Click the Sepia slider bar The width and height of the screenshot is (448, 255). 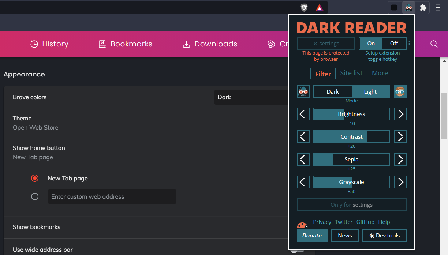click(x=352, y=160)
